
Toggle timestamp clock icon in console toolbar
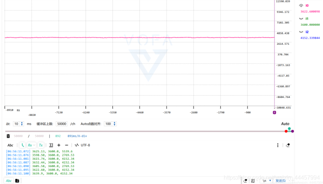pos(23,145)
